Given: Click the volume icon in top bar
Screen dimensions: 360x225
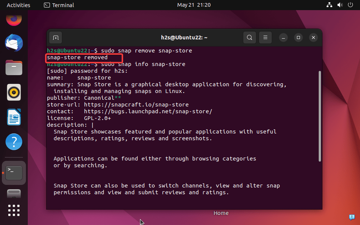Looking at the screenshot, I should [x=340, y=5].
